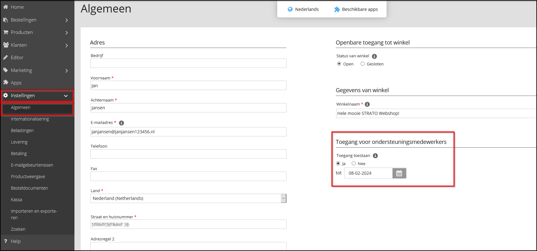Click info icon beside Winkelnaam label
The image size is (537, 251).
pyautogui.click(x=367, y=104)
